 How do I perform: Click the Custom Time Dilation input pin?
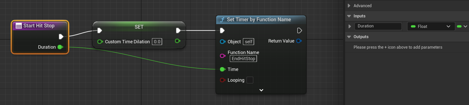tap(100, 41)
